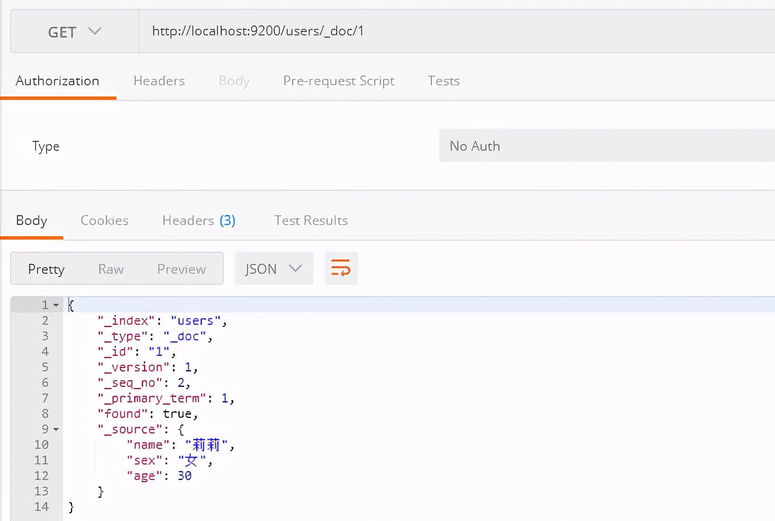This screenshot has height=521, width=775.
Task: Switch to the Authorization tab
Action: coord(58,81)
